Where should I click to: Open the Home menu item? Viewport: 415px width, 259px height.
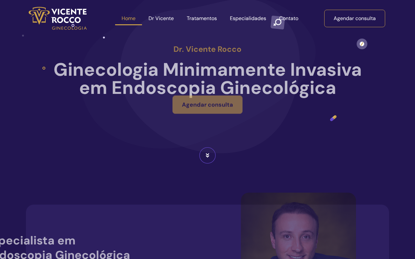[128, 18]
